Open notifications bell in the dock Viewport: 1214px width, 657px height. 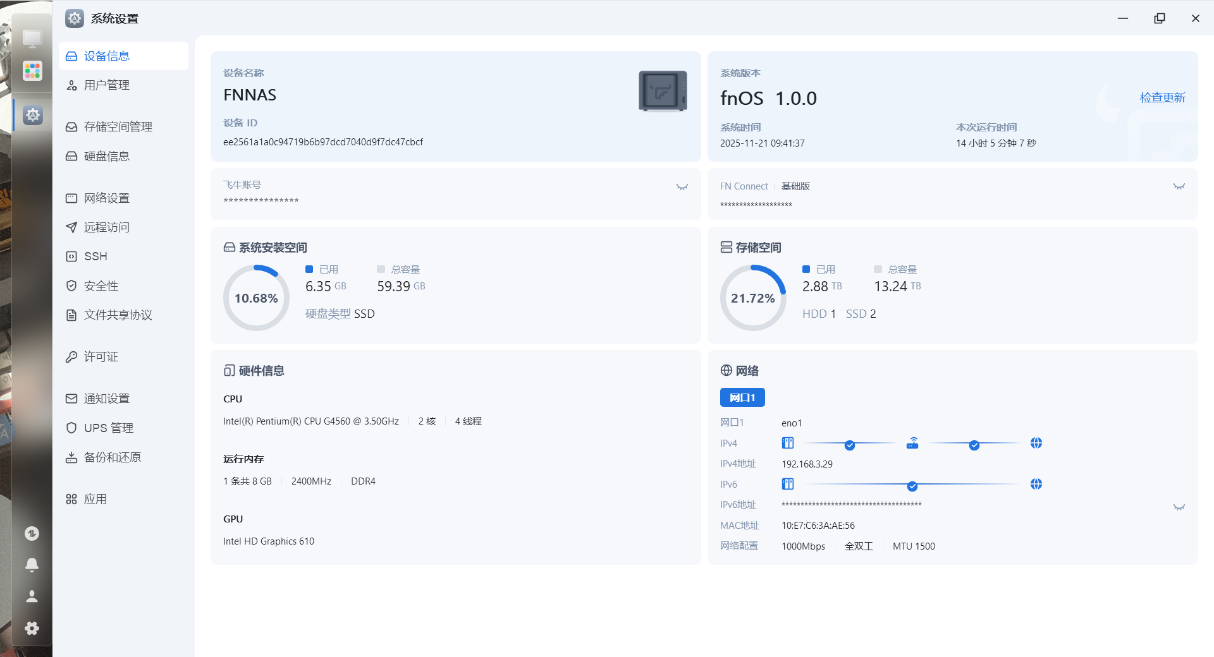tap(32, 565)
